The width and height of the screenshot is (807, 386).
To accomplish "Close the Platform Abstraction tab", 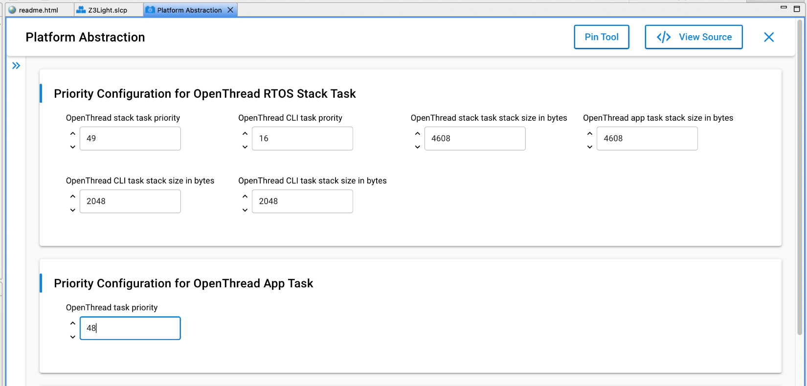I will coord(230,10).
